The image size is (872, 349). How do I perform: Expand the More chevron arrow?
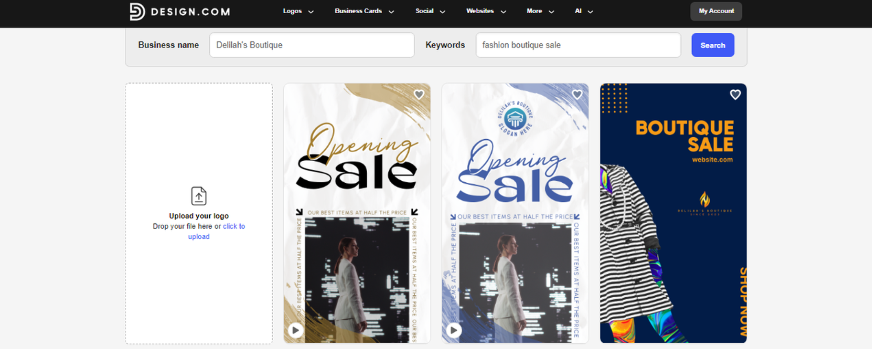click(x=551, y=12)
